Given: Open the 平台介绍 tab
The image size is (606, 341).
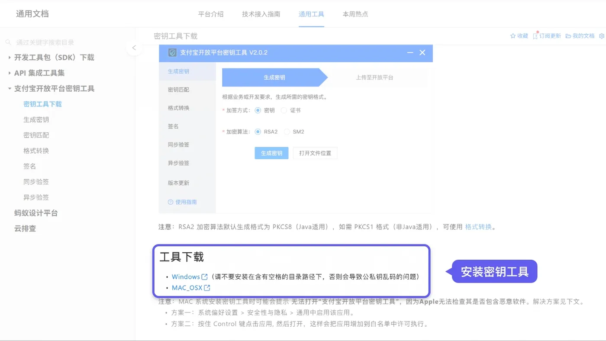Looking at the screenshot, I should [x=211, y=14].
